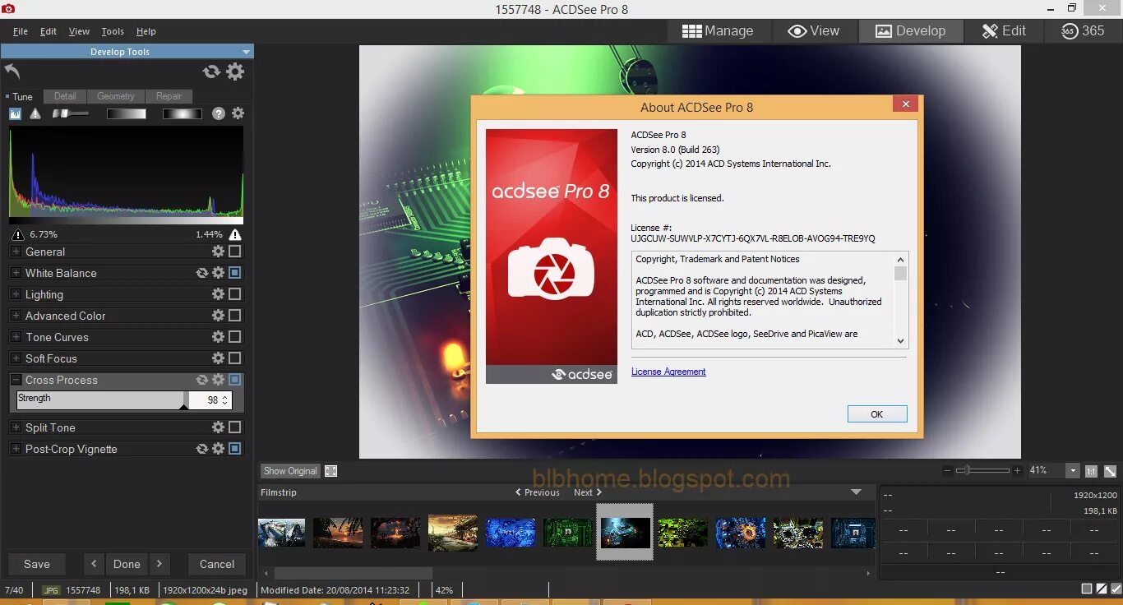The image size is (1123, 605).
Task: Enable the Advanced Color checkbox
Action: (235, 316)
